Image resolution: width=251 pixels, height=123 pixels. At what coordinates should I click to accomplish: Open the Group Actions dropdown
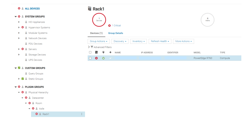pos(99,41)
